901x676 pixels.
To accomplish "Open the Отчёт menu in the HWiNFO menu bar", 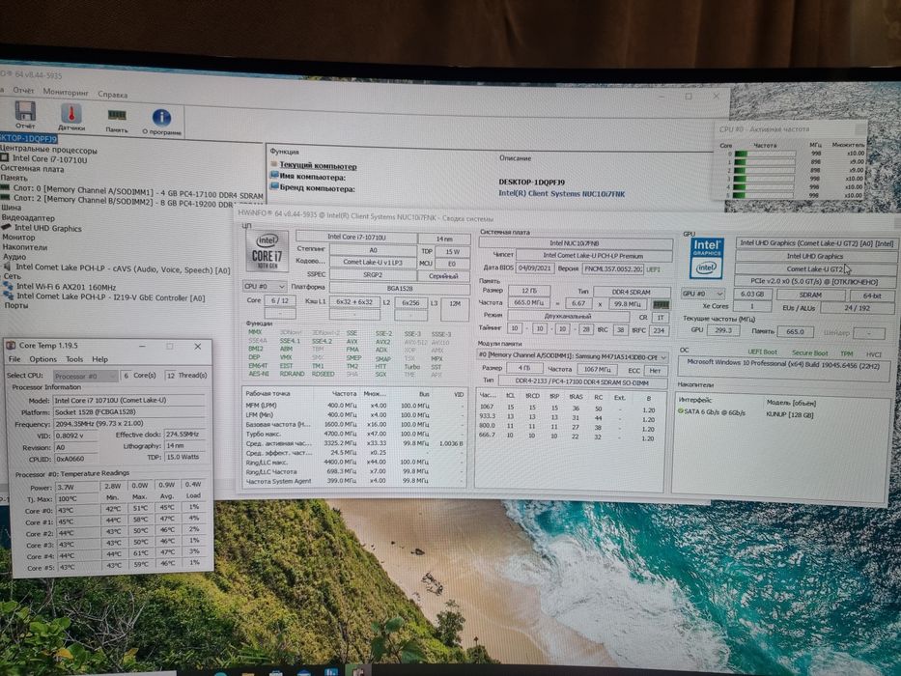I will click(23, 90).
